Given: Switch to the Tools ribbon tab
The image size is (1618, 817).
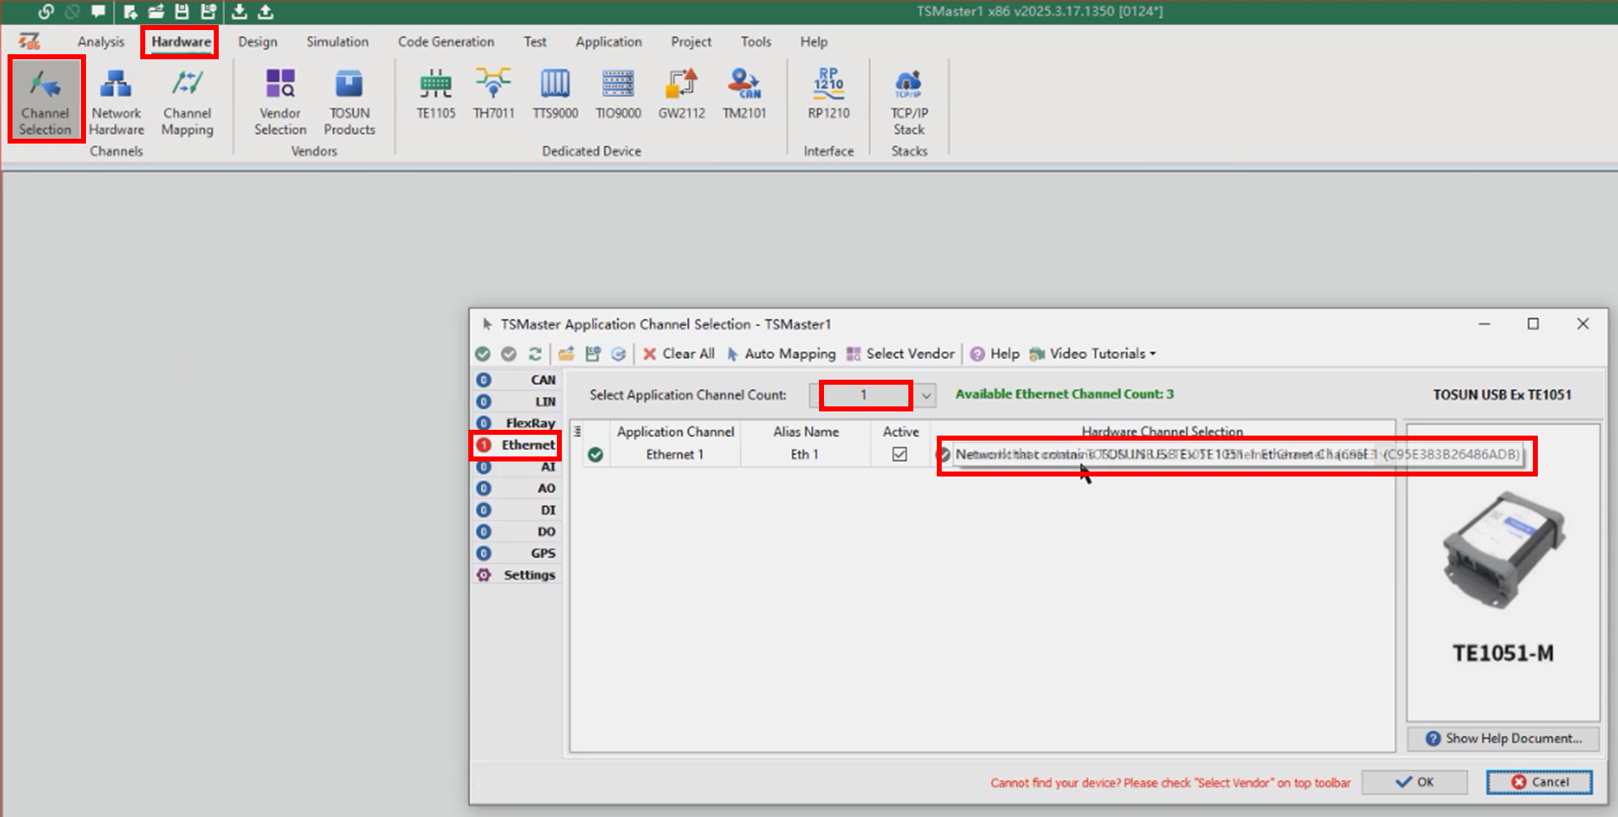Looking at the screenshot, I should pyautogui.click(x=756, y=42).
